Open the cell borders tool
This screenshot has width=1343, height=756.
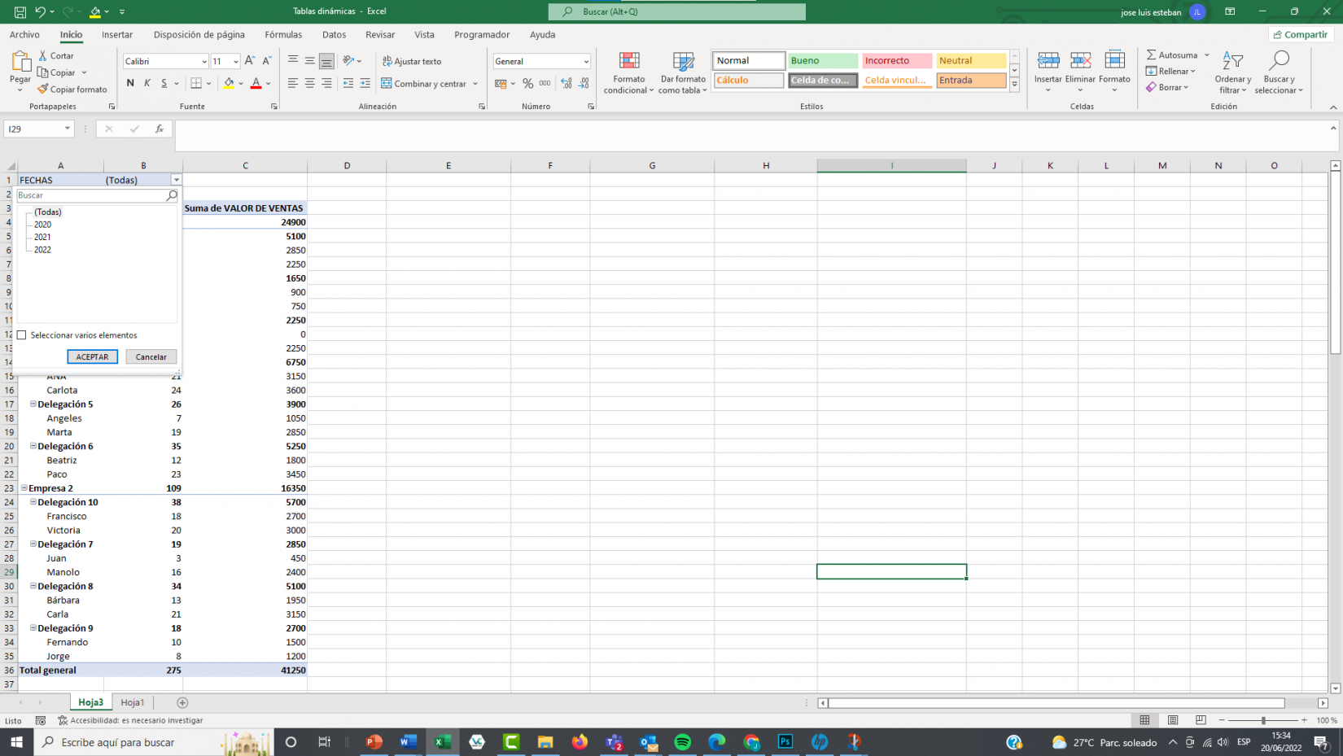[196, 83]
